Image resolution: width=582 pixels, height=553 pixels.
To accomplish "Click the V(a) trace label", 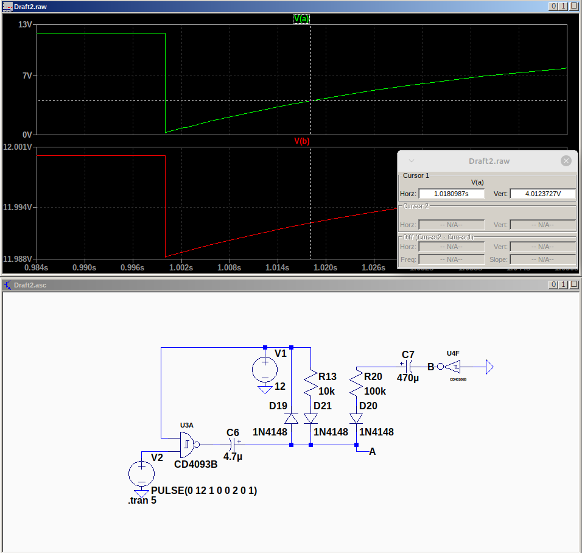I will tap(301, 18).
